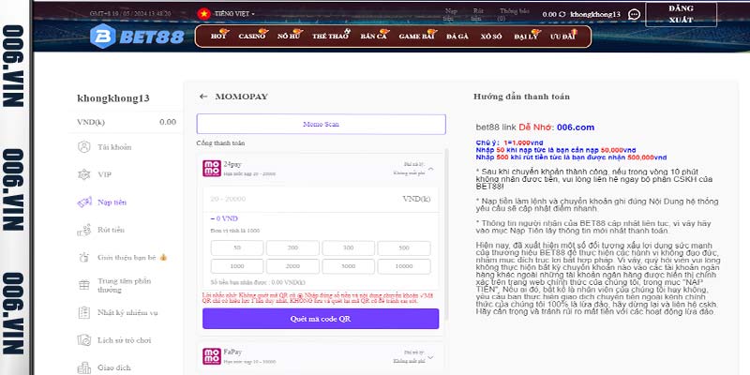Click the BET88 logo

(x=137, y=37)
